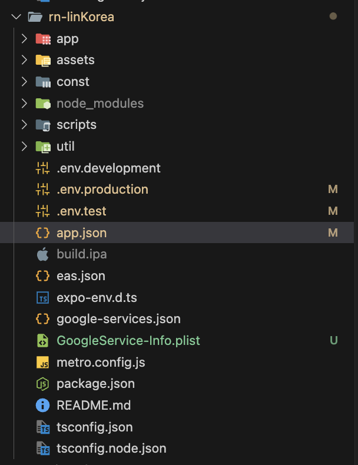This screenshot has width=358, height=465.
Task: Click the yellow JS icon beside metro.config.js
Action: pyautogui.click(x=42, y=363)
